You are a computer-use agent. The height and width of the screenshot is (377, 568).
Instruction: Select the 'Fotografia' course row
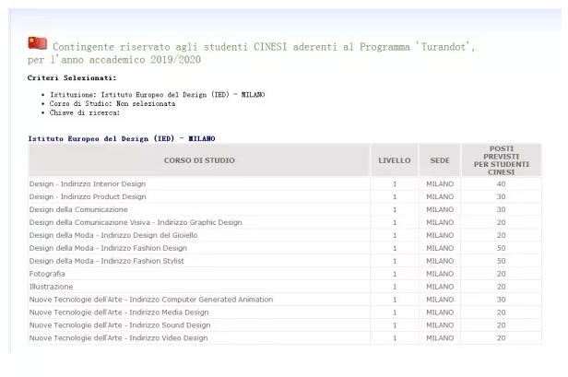(x=285, y=274)
